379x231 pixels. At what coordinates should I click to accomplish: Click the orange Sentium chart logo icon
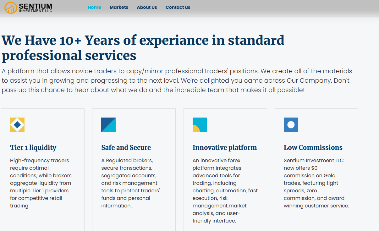[11, 8]
